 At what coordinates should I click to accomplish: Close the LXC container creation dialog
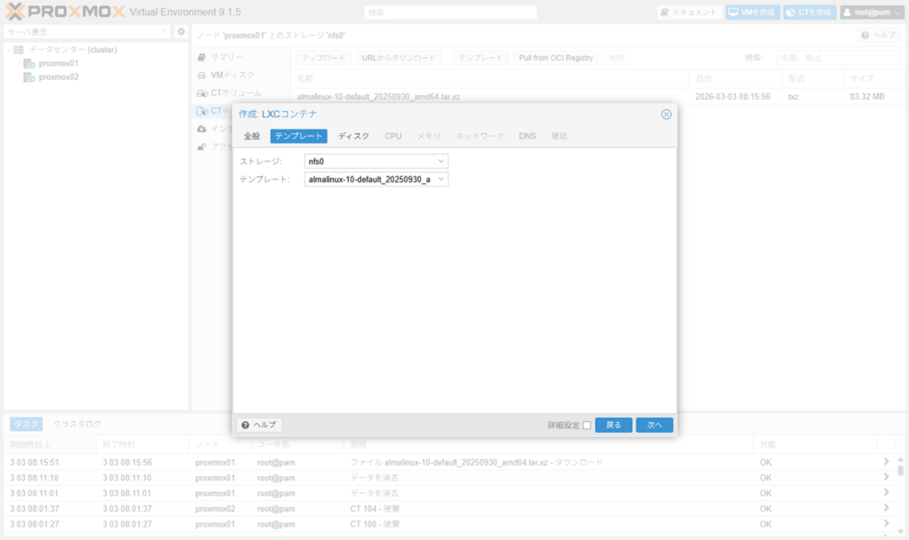pyautogui.click(x=666, y=114)
